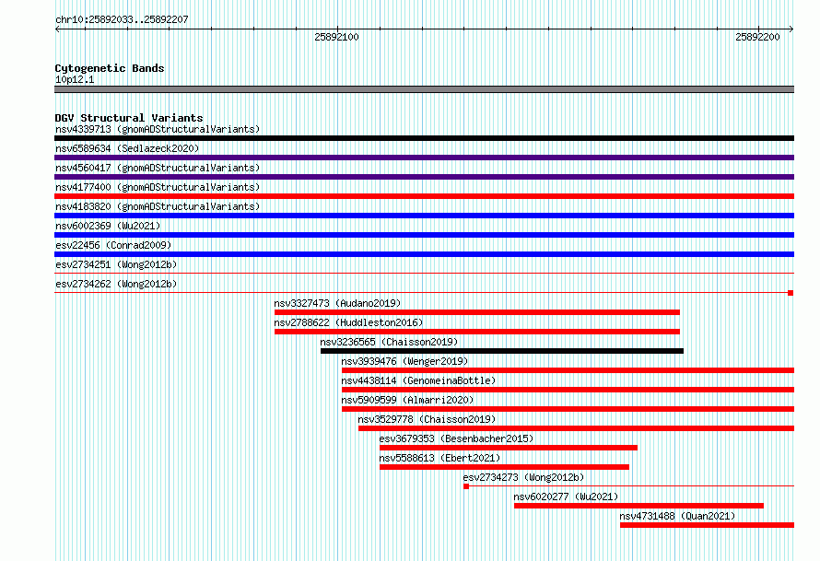The image size is (820, 561).
Task: Click the red bar under nsv6020277
Action: pos(638,506)
